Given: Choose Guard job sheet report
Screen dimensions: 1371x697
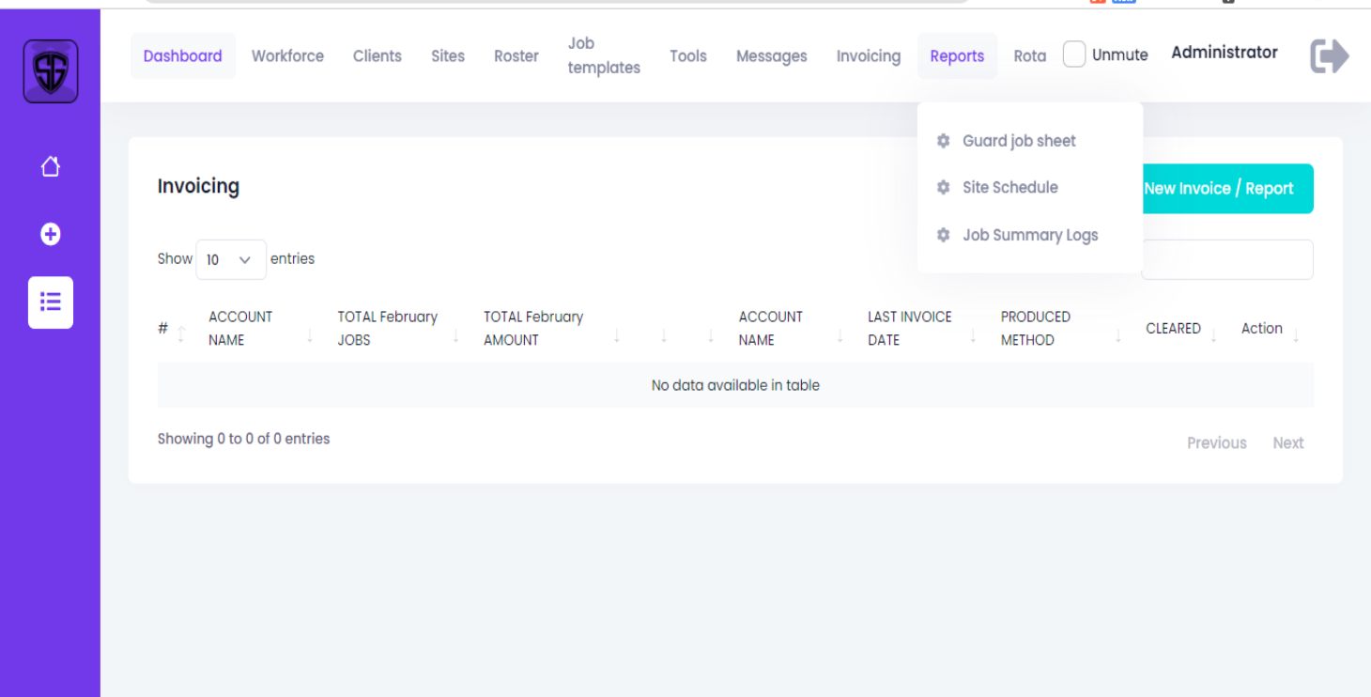Looking at the screenshot, I should tap(1020, 141).
